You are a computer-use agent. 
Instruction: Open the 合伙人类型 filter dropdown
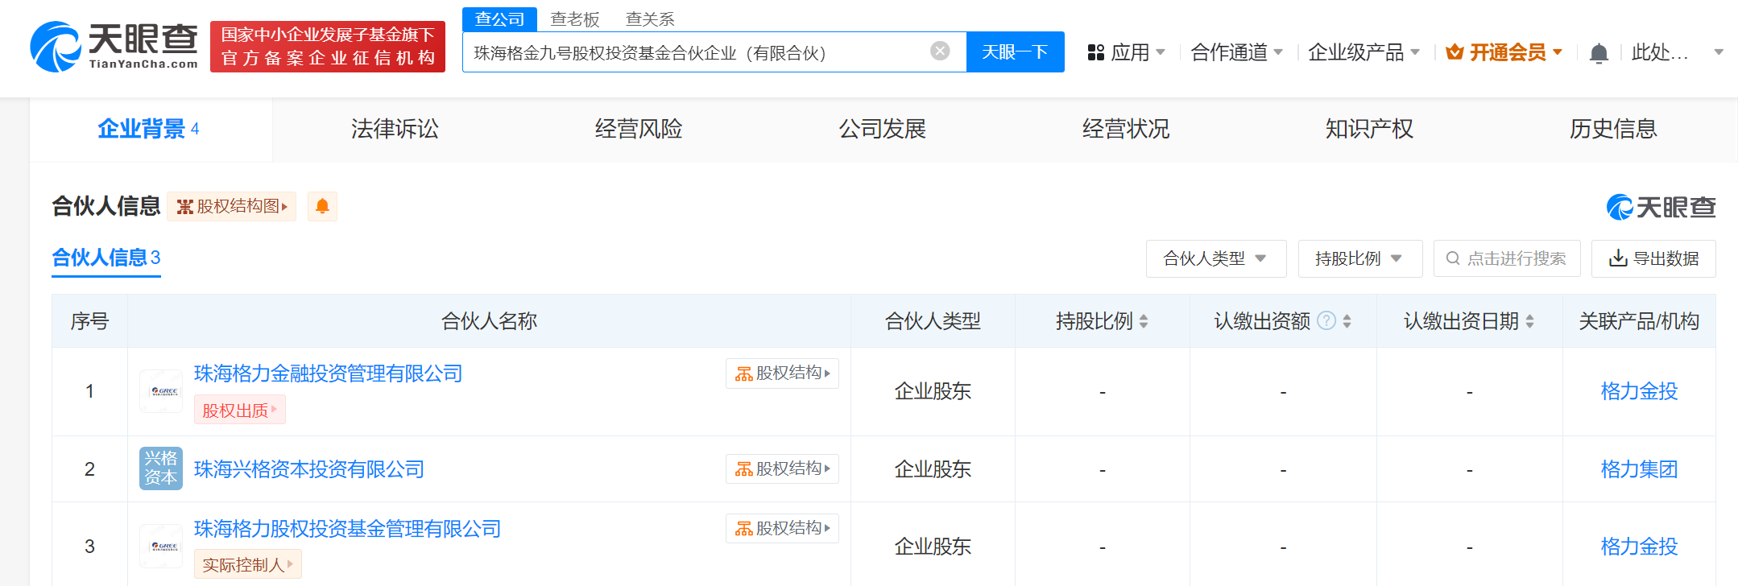(x=1216, y=258)
